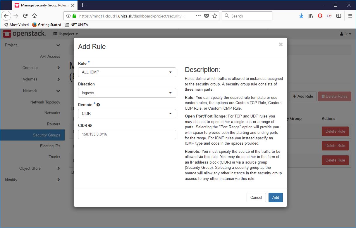Open the page actions three-dot menu
This screenshot has height=228, width=356.
point(198,16)
